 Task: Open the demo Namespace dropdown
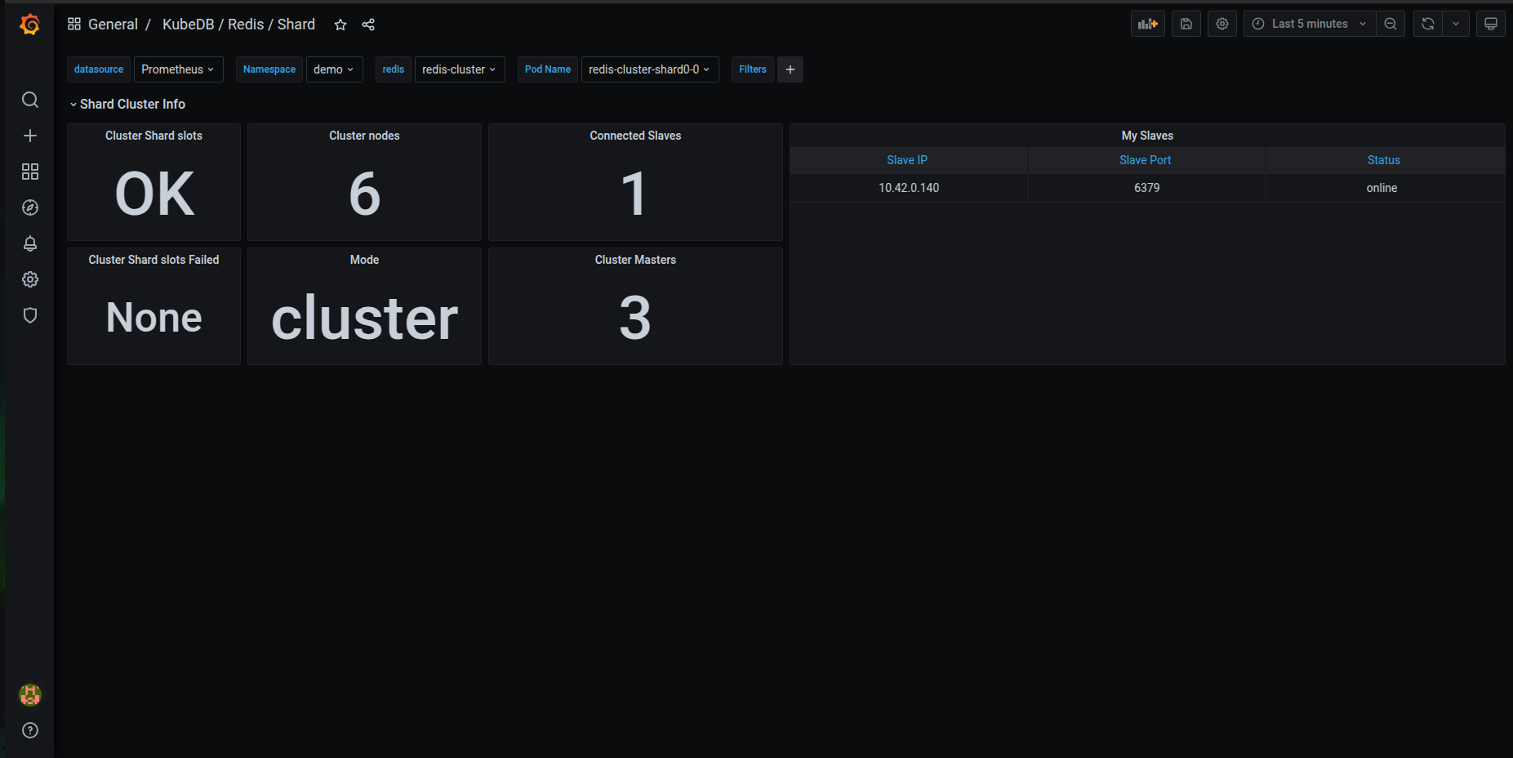tap(334, 69)
